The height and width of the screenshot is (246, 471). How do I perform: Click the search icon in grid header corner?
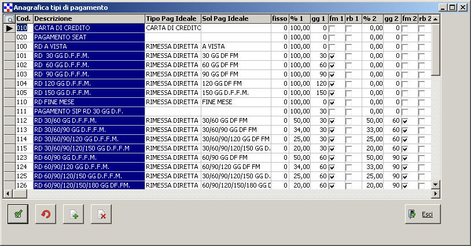(9, 19)
